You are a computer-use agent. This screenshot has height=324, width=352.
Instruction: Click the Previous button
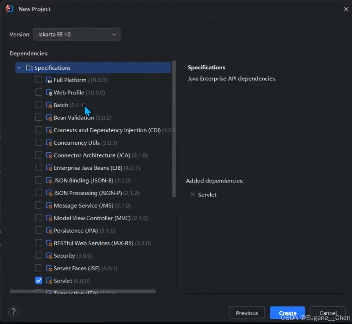click(247, 313)
